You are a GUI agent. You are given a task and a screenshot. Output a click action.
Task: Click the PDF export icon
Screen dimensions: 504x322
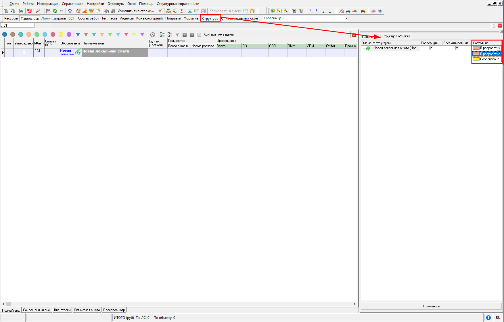click(29, 11)
